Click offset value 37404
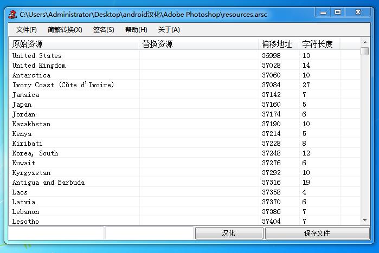The width and height of the screenshot is (379, 253). tap(271, 221)
